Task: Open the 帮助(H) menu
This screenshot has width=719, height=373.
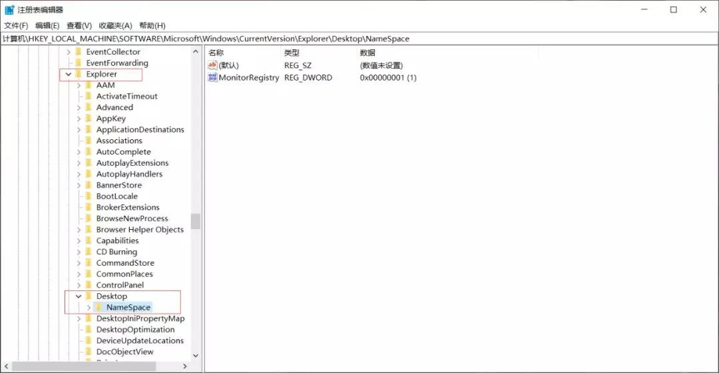Action: [152, 26]
